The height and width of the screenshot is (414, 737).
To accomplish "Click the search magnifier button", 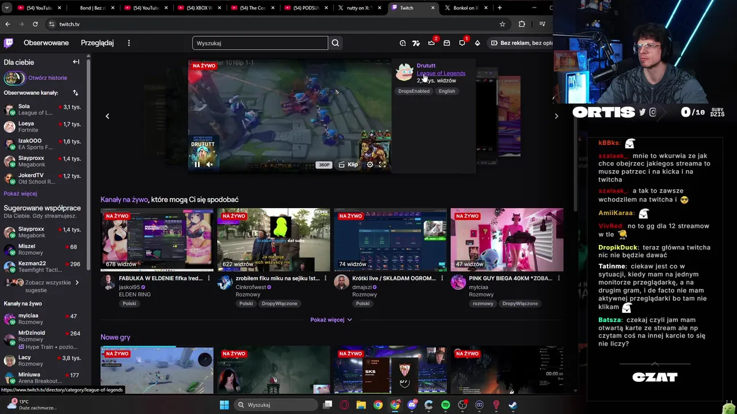I will [335, 43].
